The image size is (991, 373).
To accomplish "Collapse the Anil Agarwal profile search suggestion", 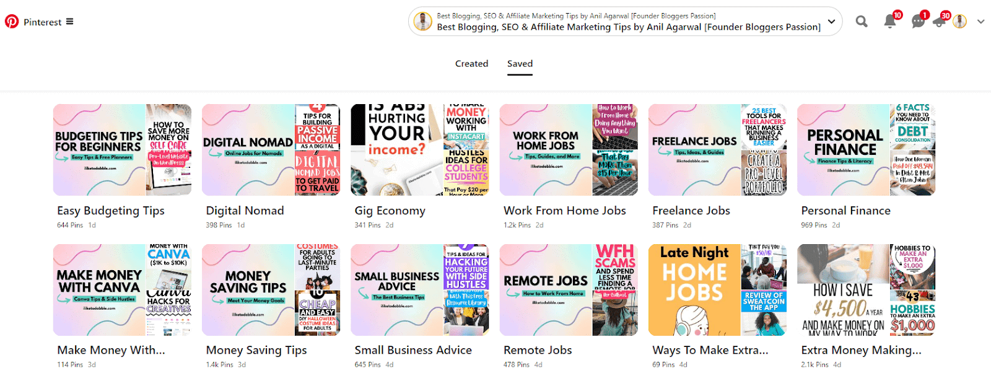I will tap(831, 21).
